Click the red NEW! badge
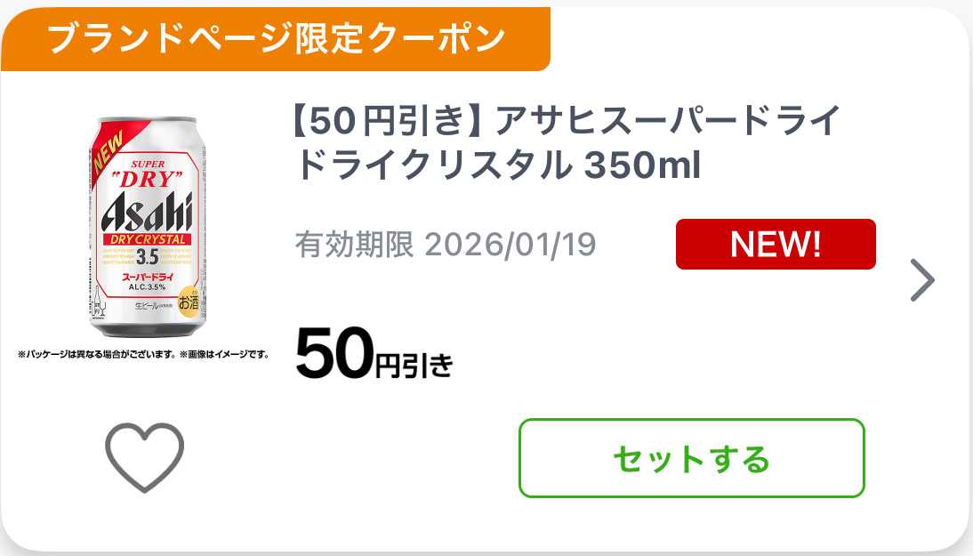973x556 pixels. click(776, 245)
